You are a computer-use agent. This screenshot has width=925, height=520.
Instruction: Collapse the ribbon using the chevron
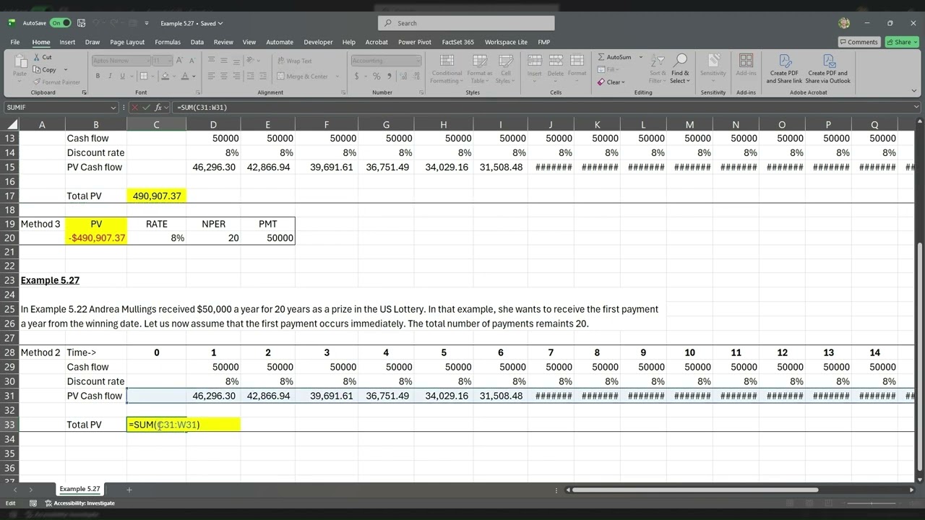click(916, 92)
